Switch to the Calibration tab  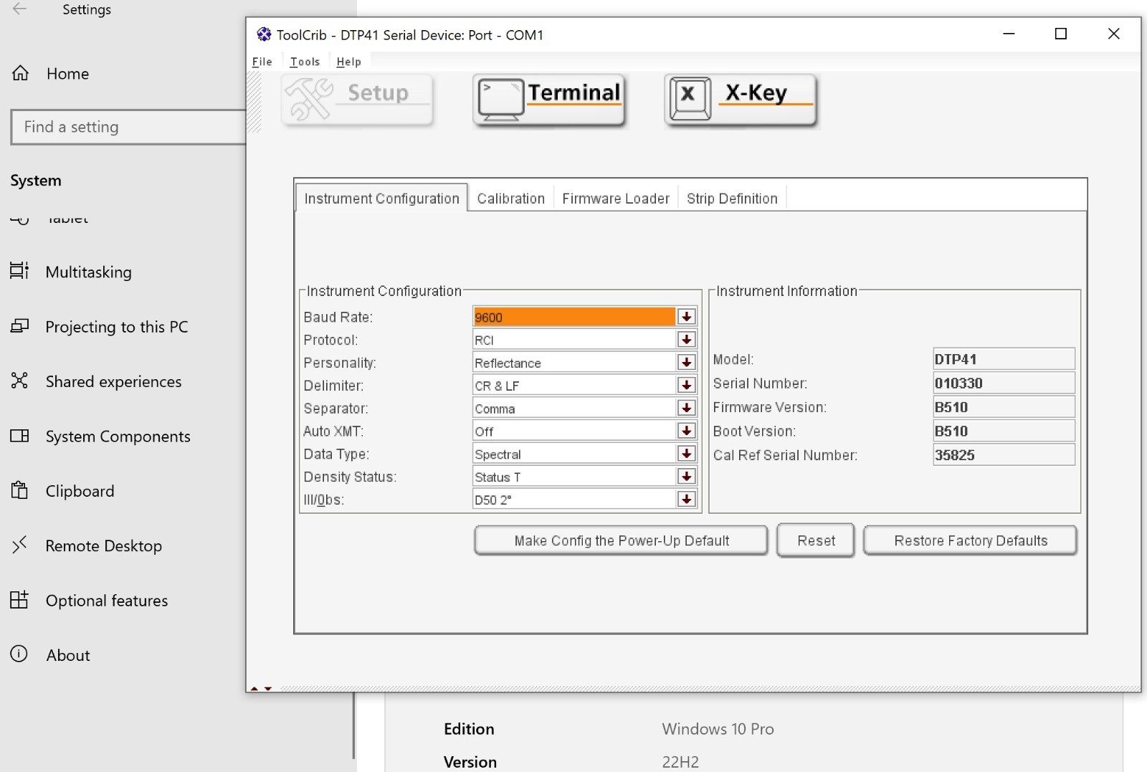coord(511,199)
